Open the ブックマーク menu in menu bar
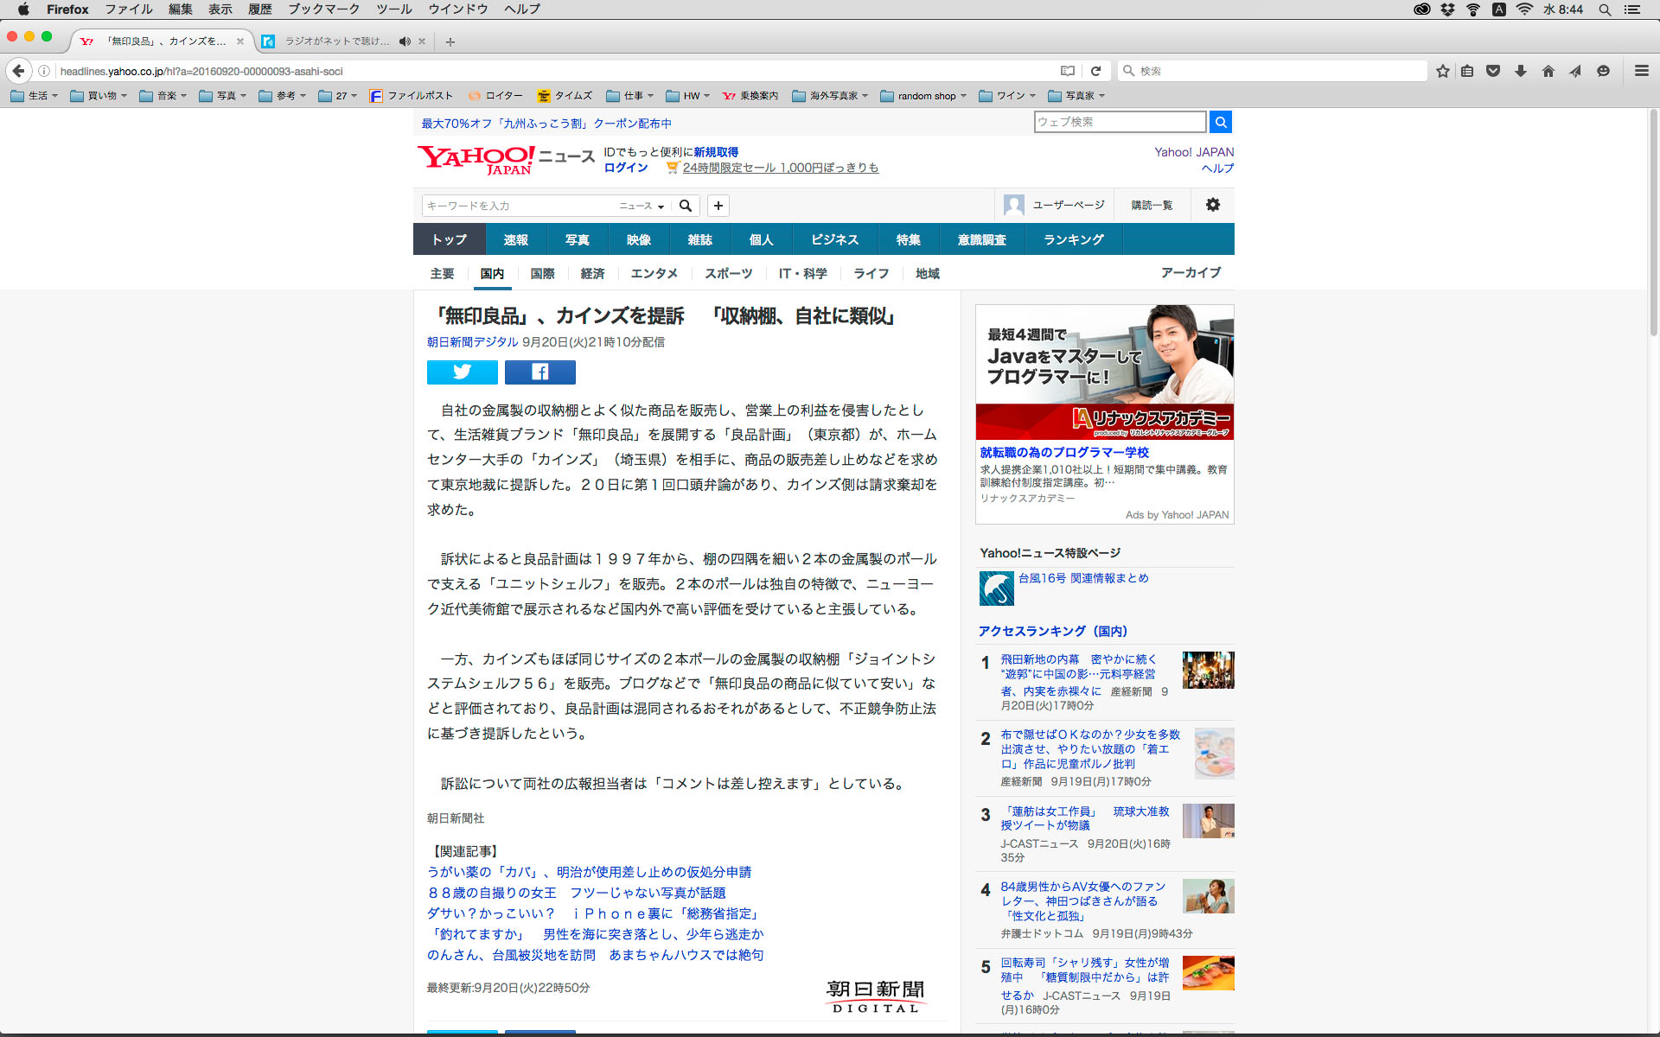 pyautogui.click(x=323, y=10)
